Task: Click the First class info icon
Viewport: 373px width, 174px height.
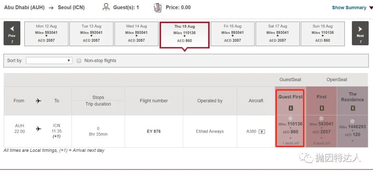Action: pyautogui.click(x=322, y=108)
